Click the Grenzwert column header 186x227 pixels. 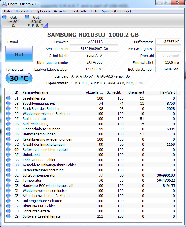135,92
